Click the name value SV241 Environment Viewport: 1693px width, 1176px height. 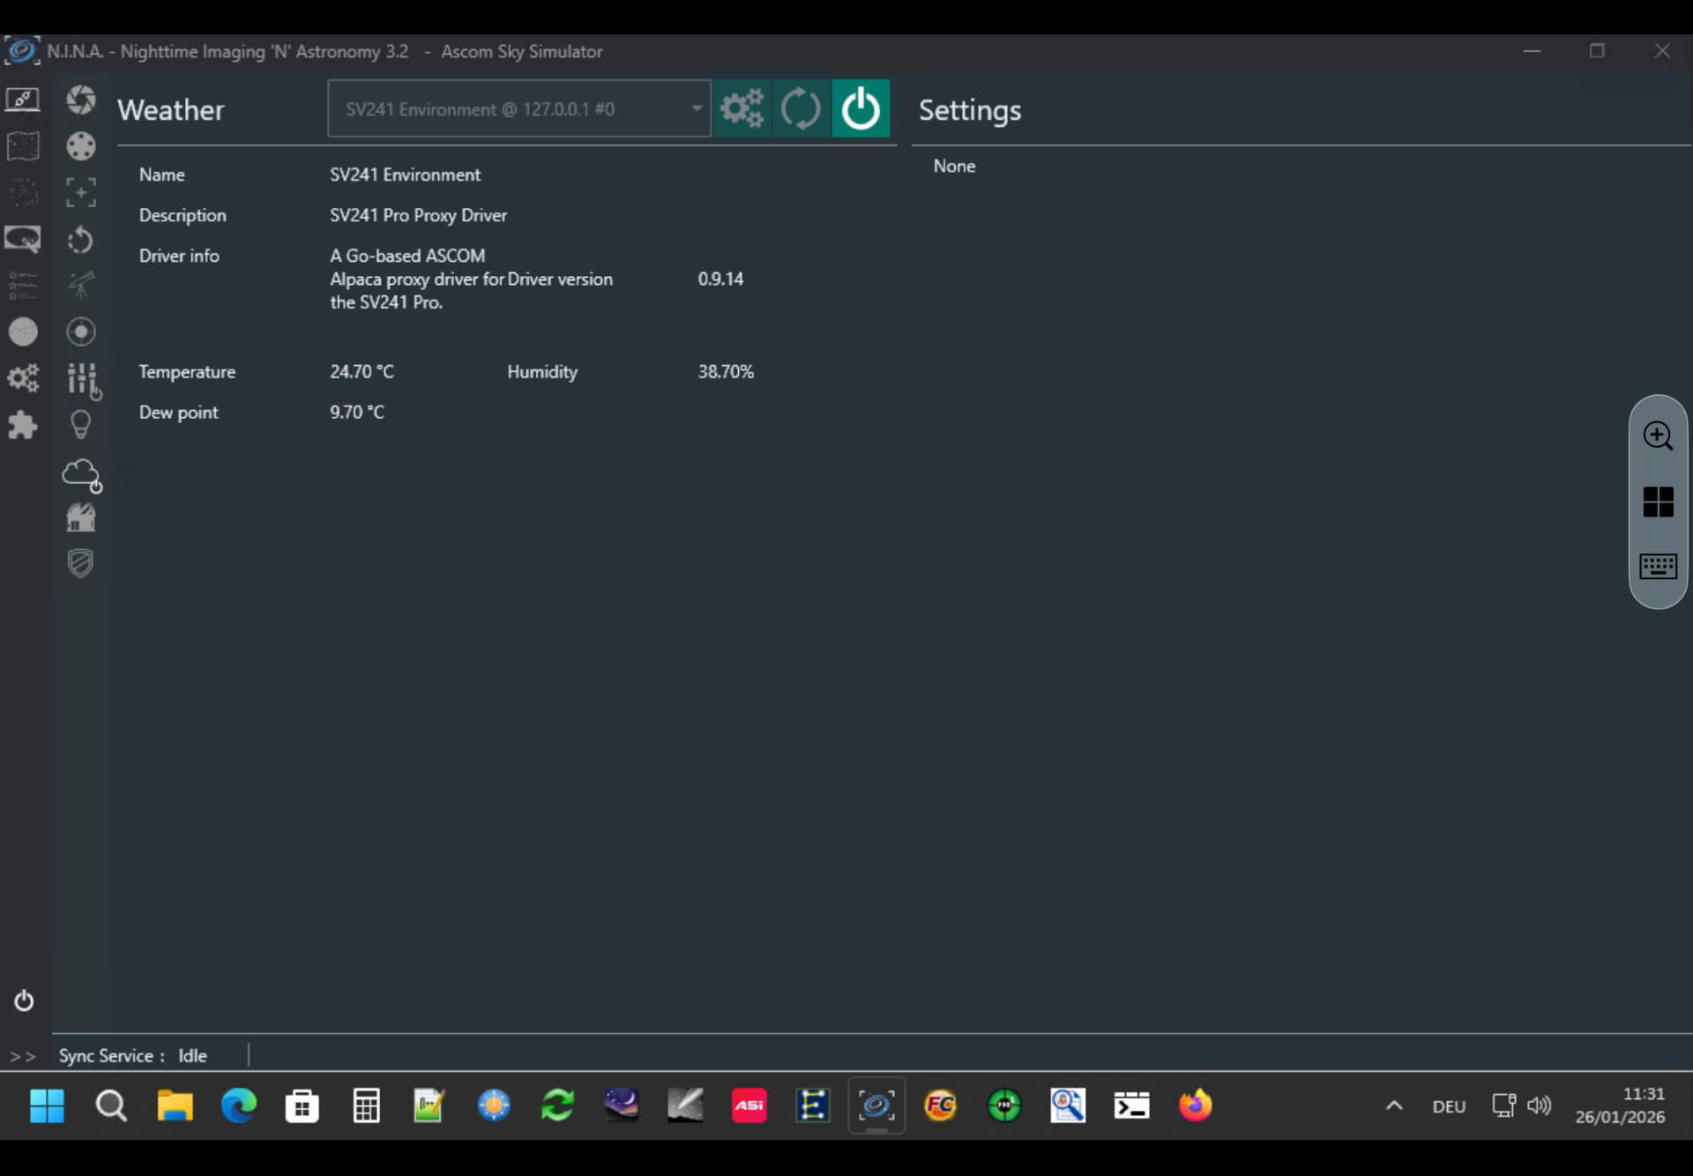tap(406, 175)
